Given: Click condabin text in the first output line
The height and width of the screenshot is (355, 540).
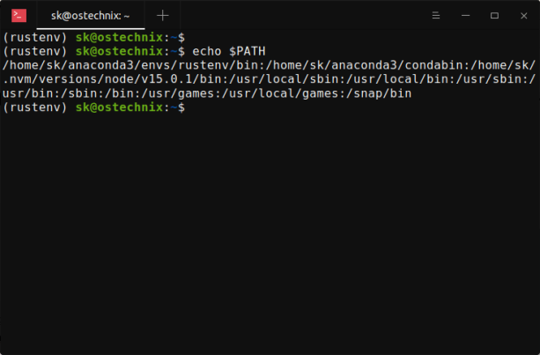Looking at the screenshot, I should 402,65.
